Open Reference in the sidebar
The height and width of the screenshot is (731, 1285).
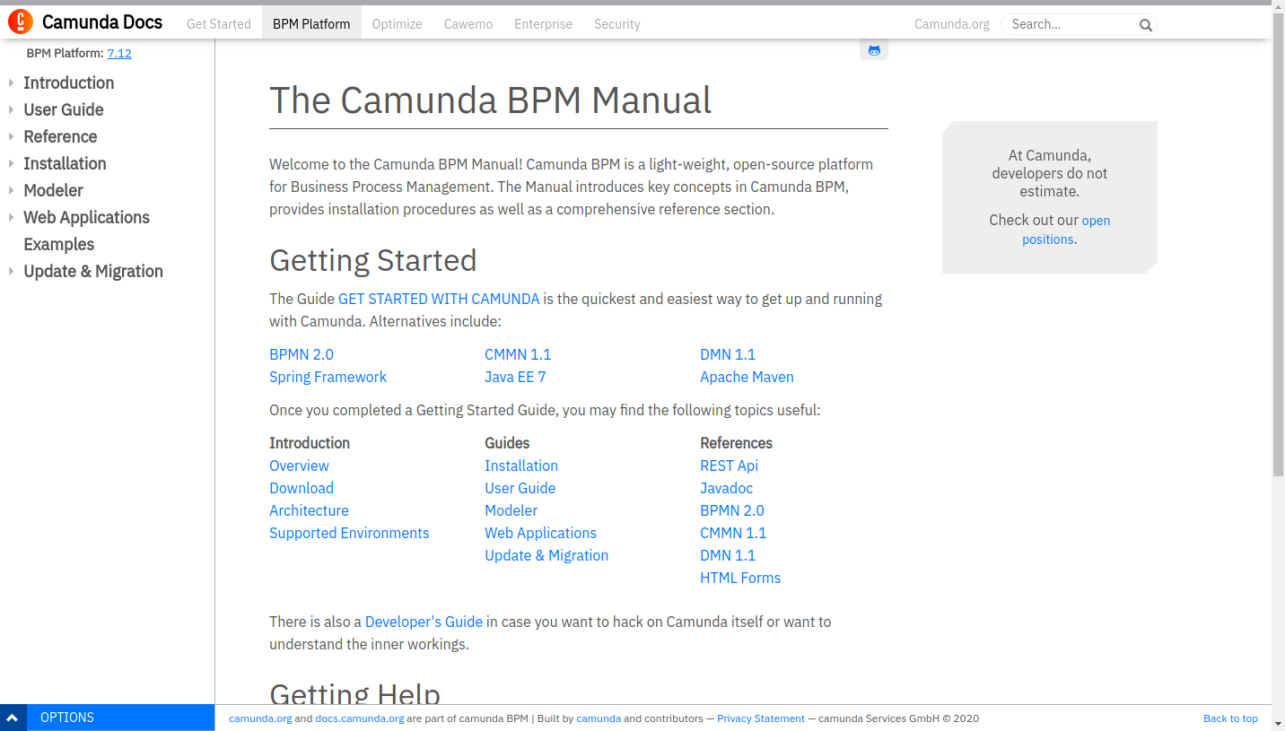60,136
